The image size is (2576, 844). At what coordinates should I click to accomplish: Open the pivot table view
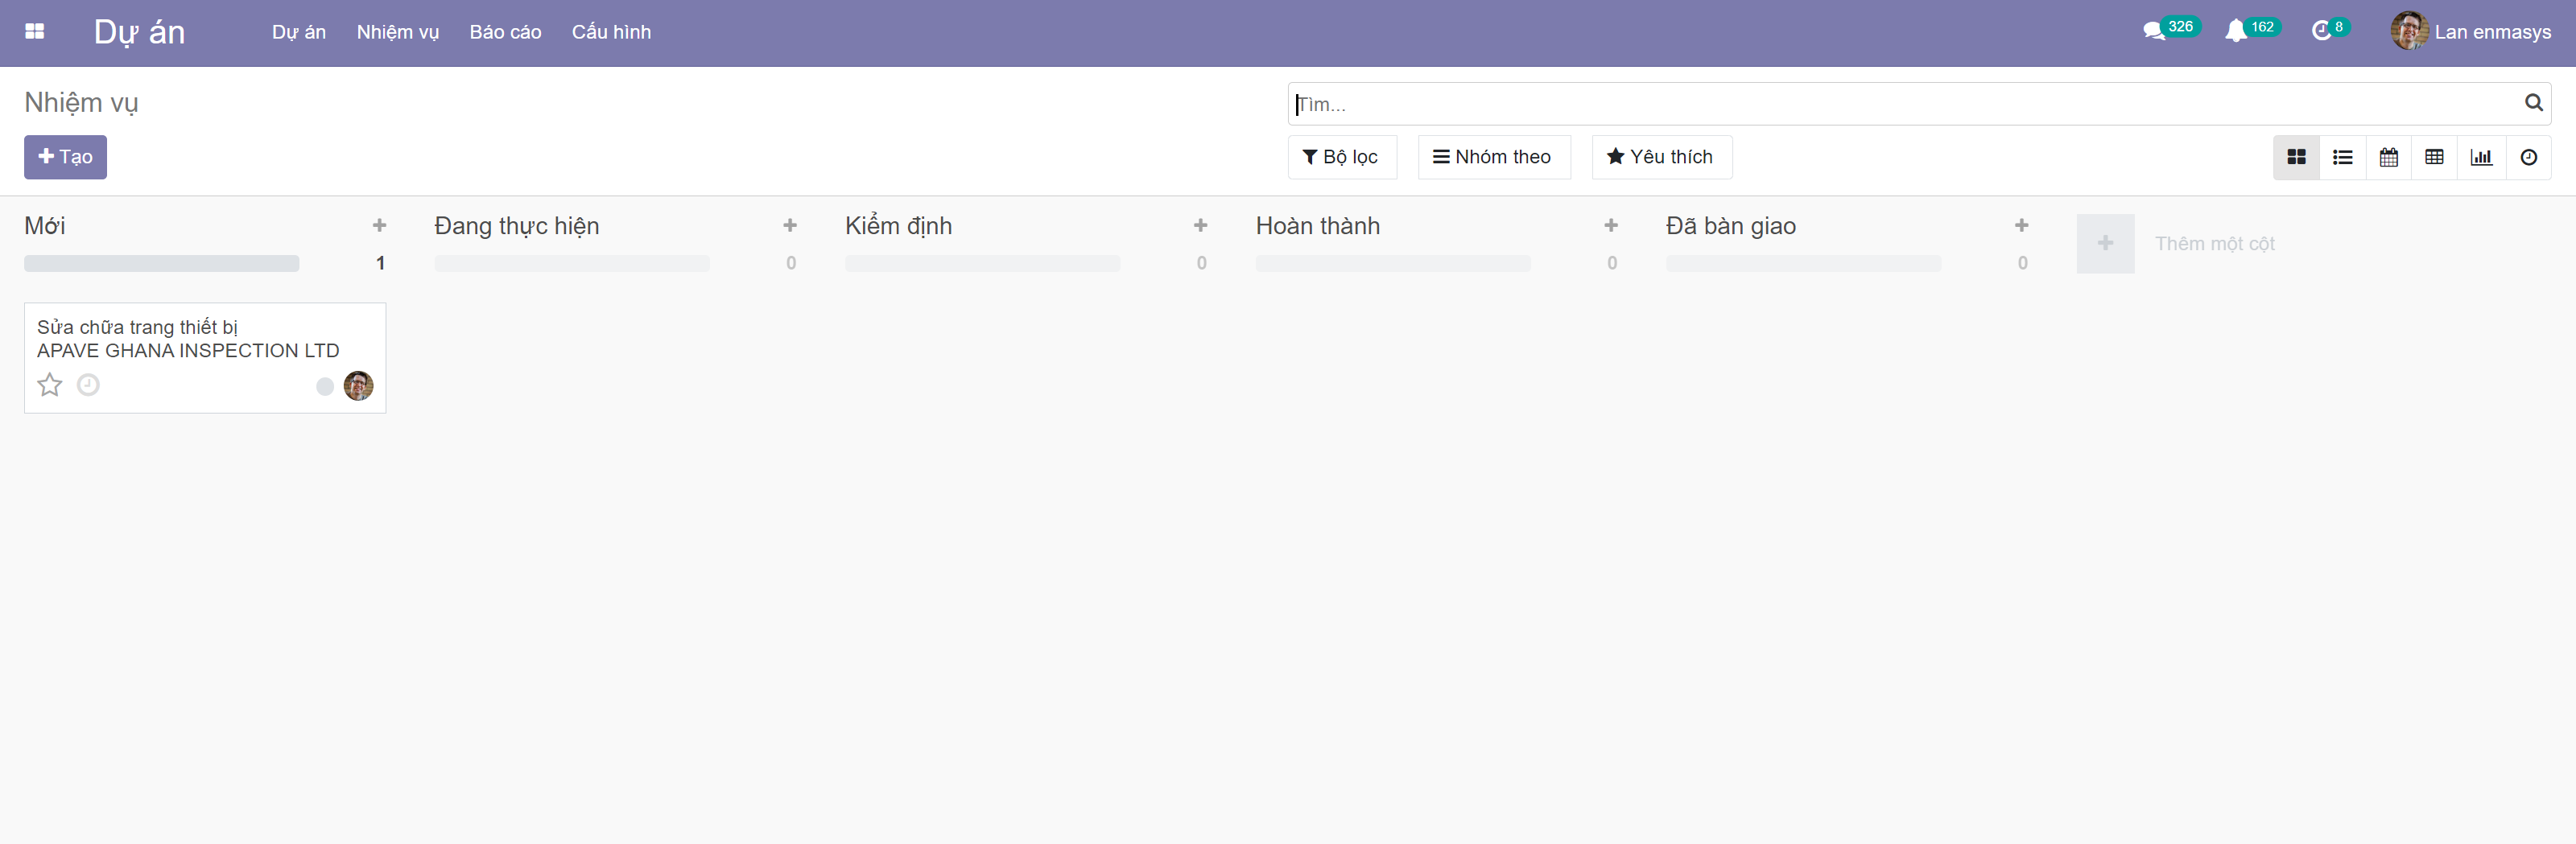2434,157
